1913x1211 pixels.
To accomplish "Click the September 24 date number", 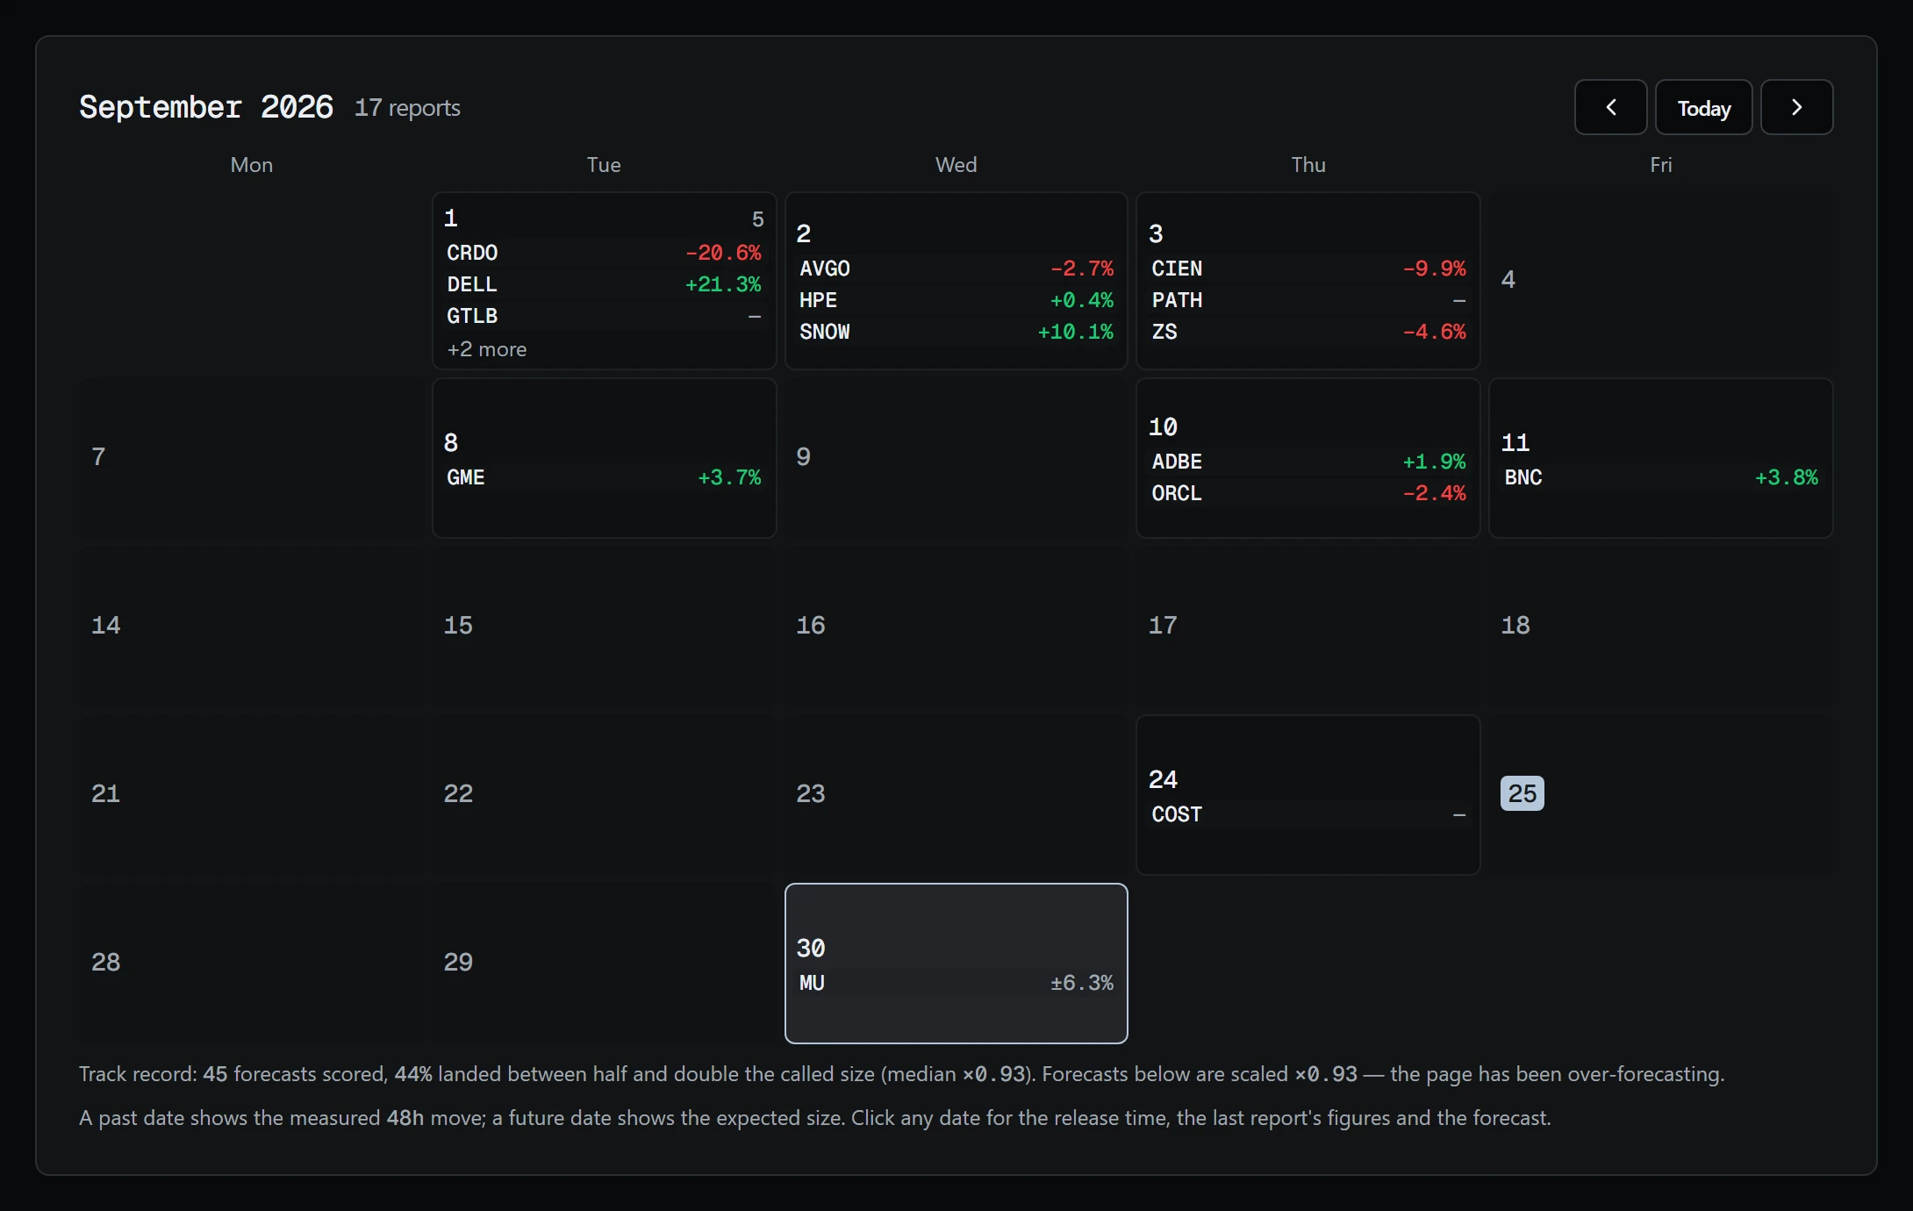I will 1163,780.
